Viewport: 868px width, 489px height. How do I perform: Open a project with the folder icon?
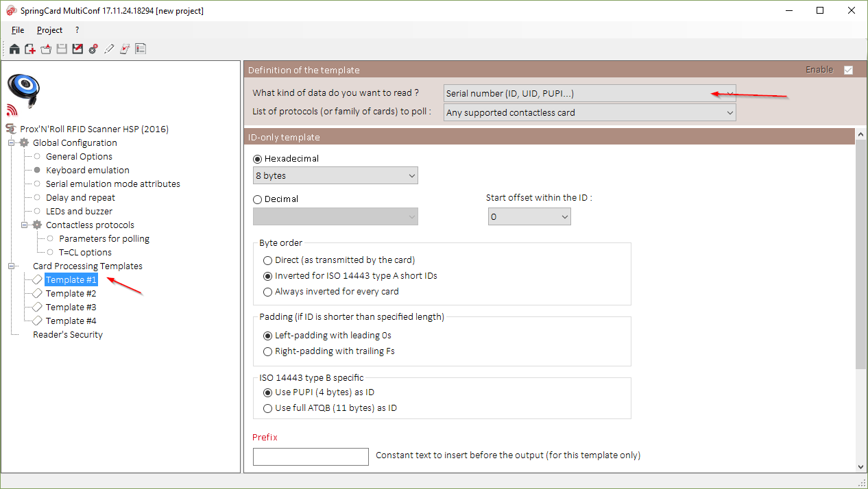[46, 49]
